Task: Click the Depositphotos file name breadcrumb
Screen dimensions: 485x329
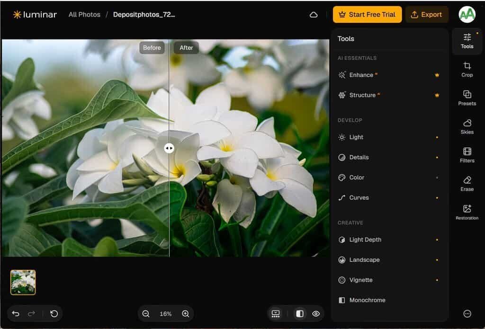Action: coord(144,15)
